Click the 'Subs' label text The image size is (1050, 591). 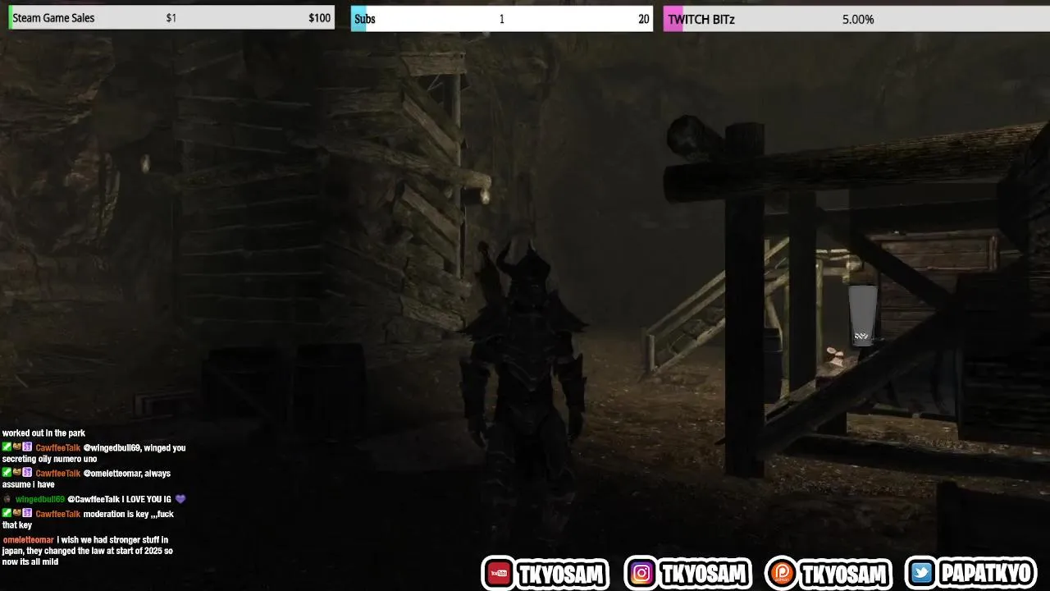(x=365, y=19)
